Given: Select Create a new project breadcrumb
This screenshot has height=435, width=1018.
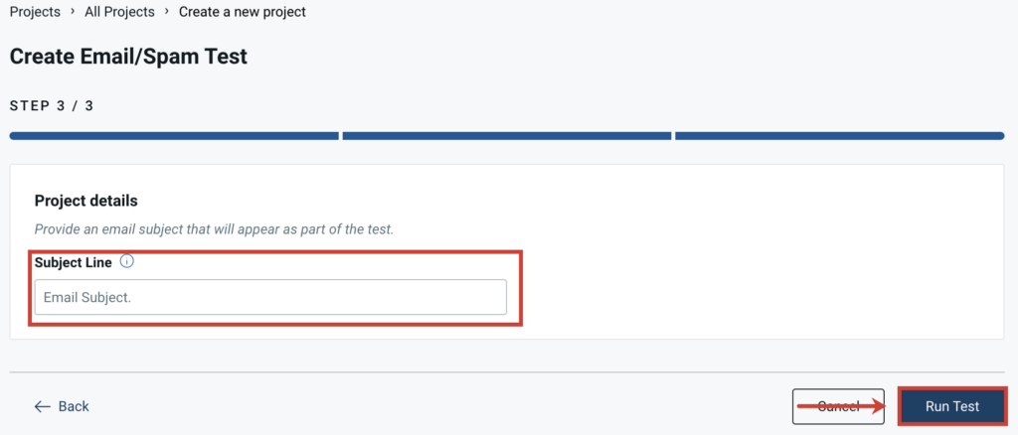Looking at the screenshot, I should (x=243, y=12).
